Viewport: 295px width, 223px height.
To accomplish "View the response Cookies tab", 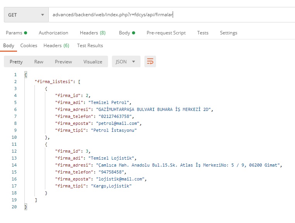I will pyautogui.click(x=29, y=46).
